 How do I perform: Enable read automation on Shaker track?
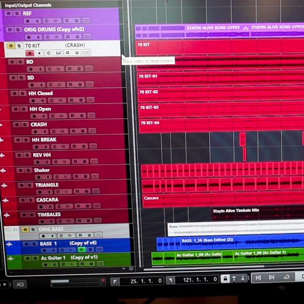(76, 177)
